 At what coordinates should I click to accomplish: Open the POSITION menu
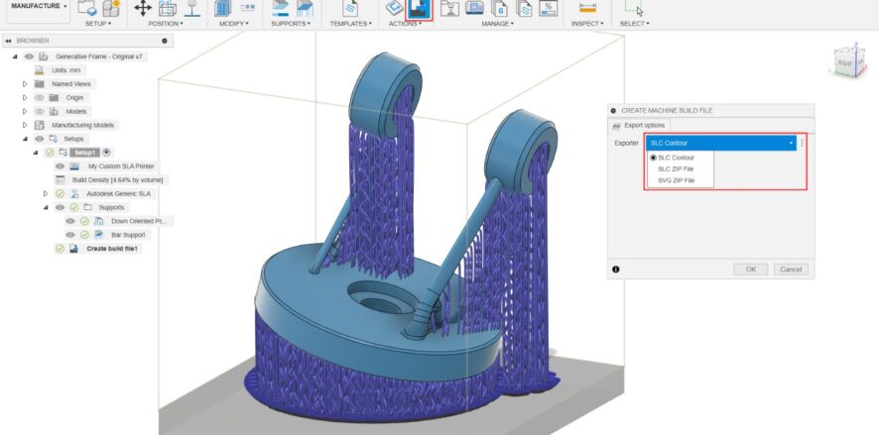tap(166, 24)
